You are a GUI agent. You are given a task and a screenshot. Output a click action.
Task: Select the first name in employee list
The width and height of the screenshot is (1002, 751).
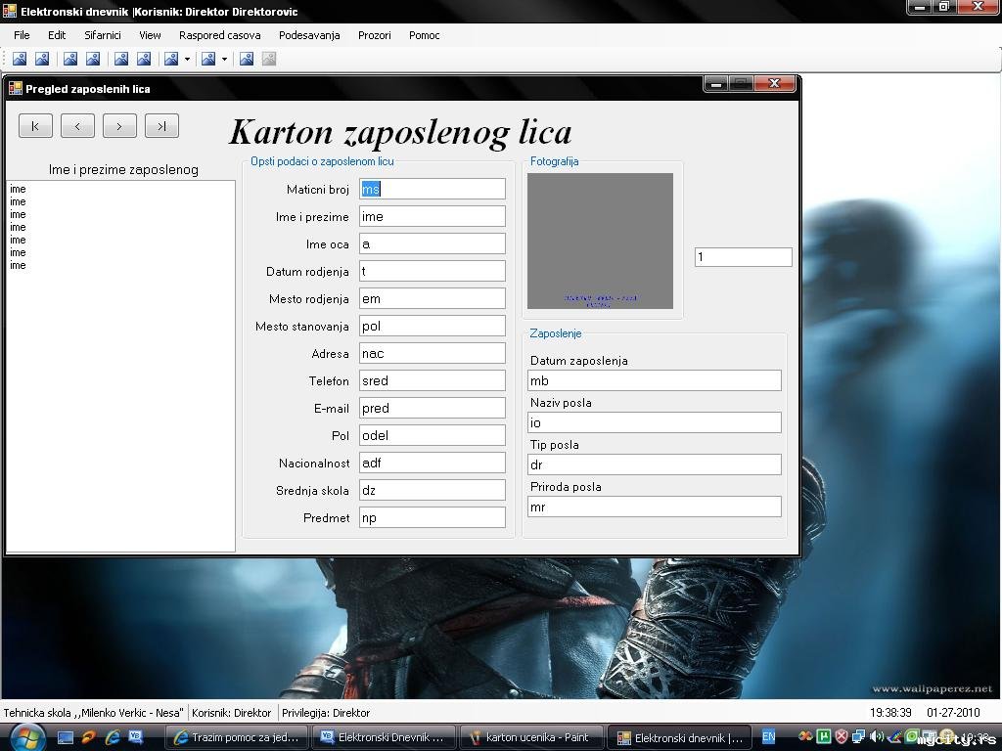pos(18,189)
